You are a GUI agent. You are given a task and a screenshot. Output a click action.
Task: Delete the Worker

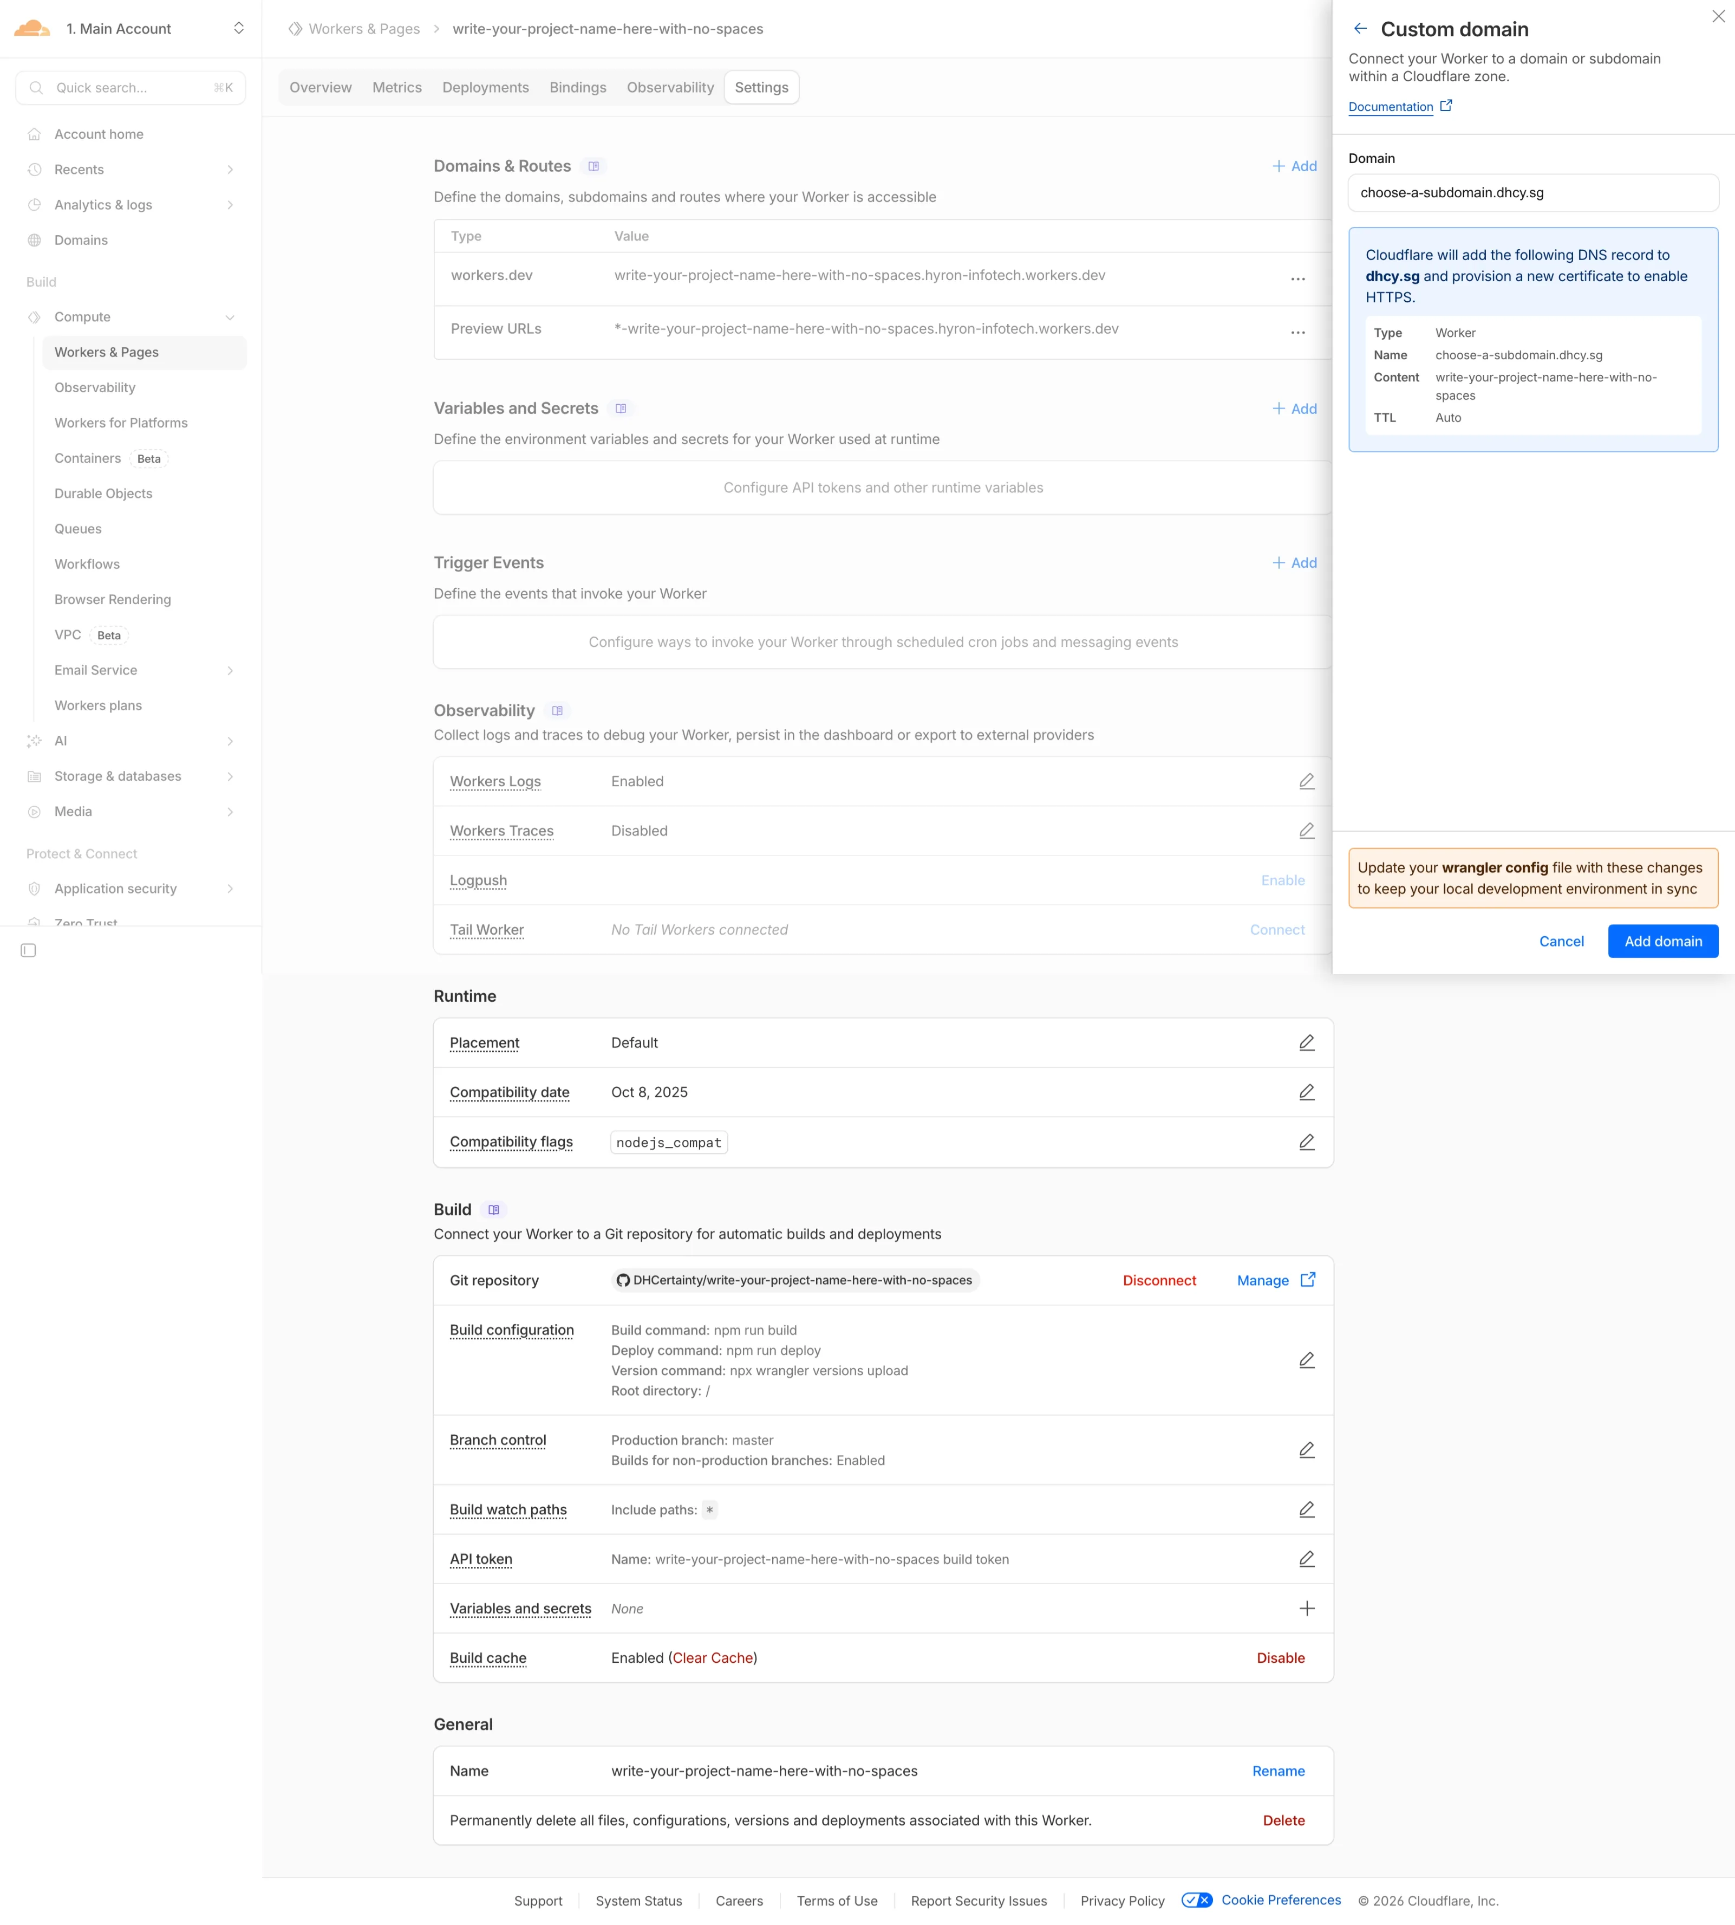point(1284,1821)
